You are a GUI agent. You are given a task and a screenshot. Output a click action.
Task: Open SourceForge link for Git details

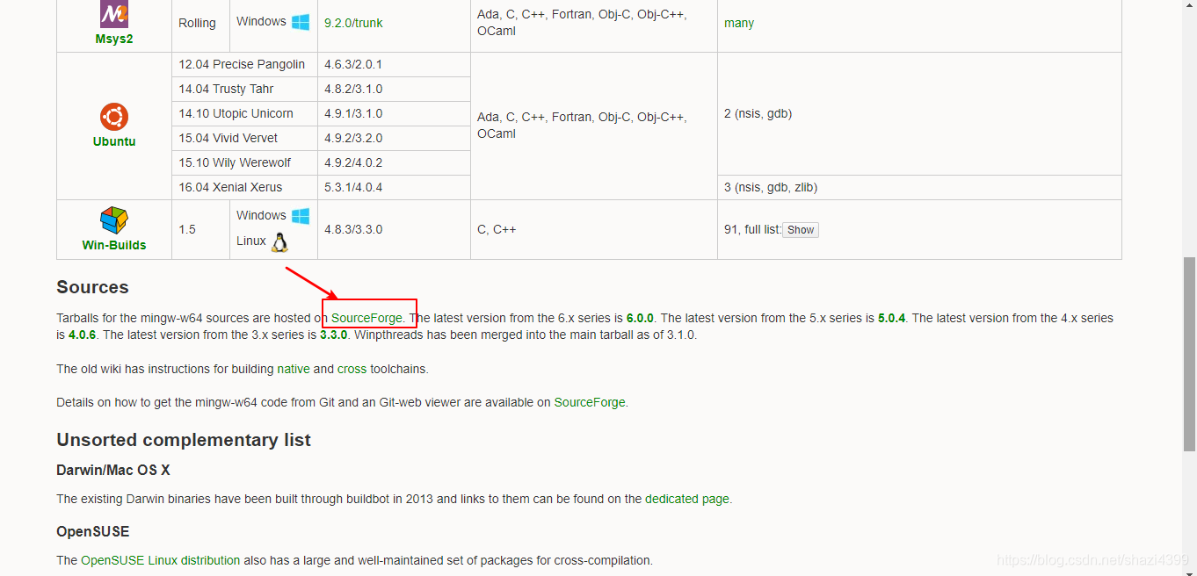(x=590, y=402)
